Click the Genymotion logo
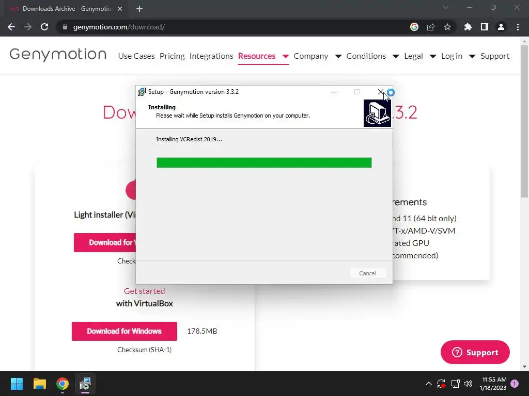Screen dimensions: 529x396 pyautogui.click(x=58, y=55)
